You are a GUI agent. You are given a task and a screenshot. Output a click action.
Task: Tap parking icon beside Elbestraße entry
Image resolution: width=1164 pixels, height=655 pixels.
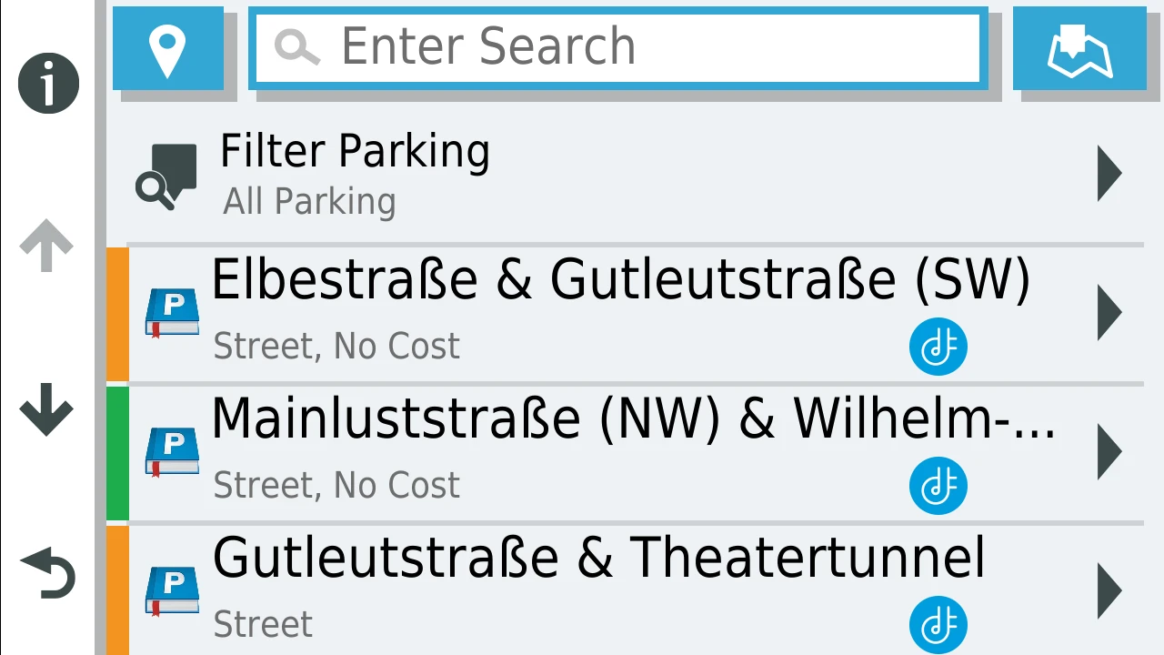172,314
